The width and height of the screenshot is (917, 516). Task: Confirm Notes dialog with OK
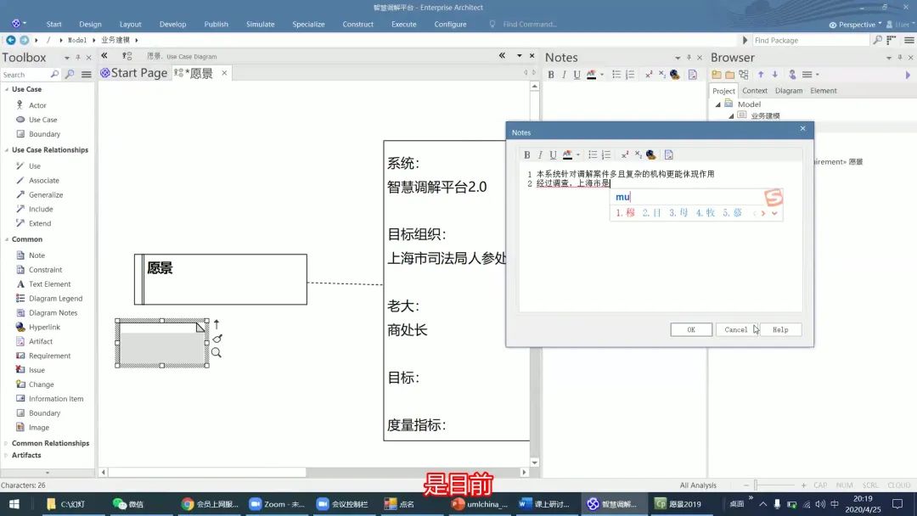(691, 329)
